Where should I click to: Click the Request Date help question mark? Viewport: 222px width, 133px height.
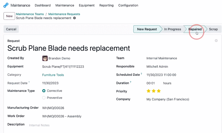(29, 82)
